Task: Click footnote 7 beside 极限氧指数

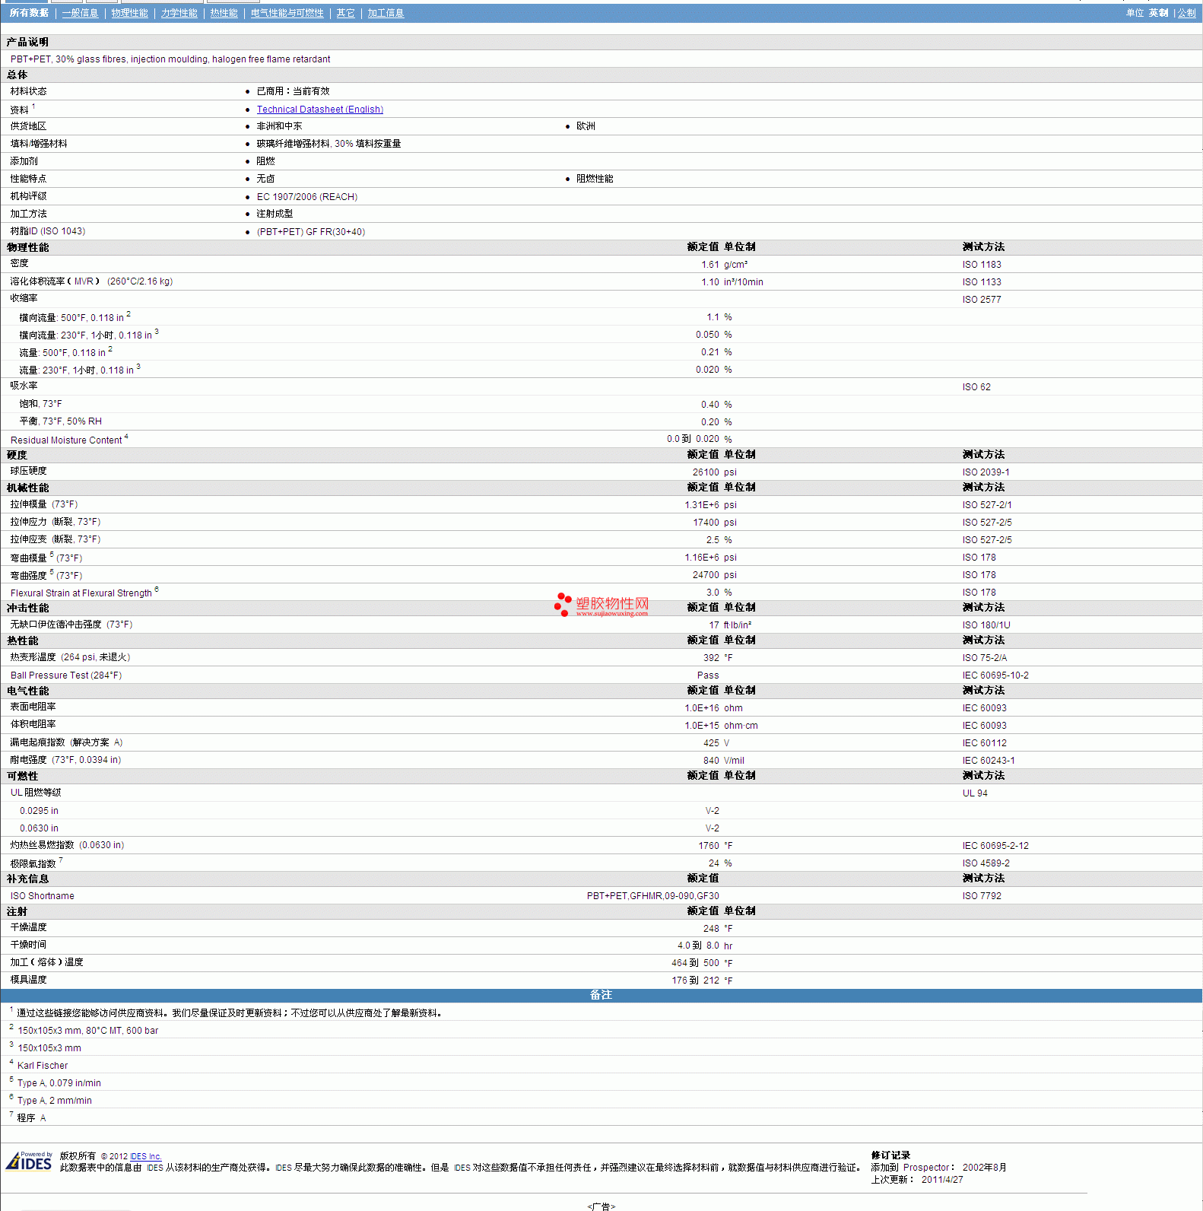Action: (61, 860)
